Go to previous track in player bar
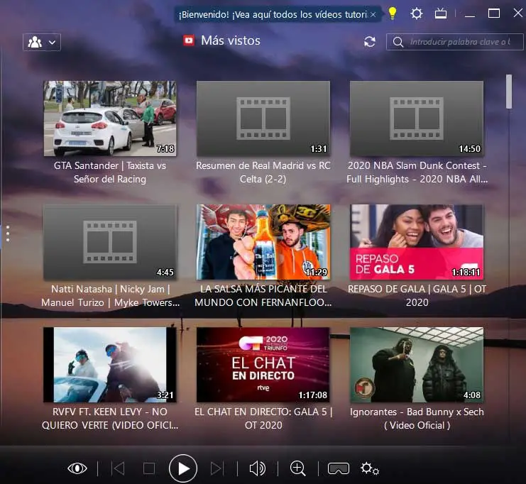Viewport: 526px width, 484px height. tap(118, 468)
